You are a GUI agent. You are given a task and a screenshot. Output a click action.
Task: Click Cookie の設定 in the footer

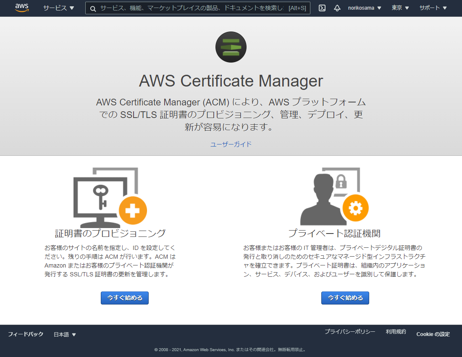[433, 334]
